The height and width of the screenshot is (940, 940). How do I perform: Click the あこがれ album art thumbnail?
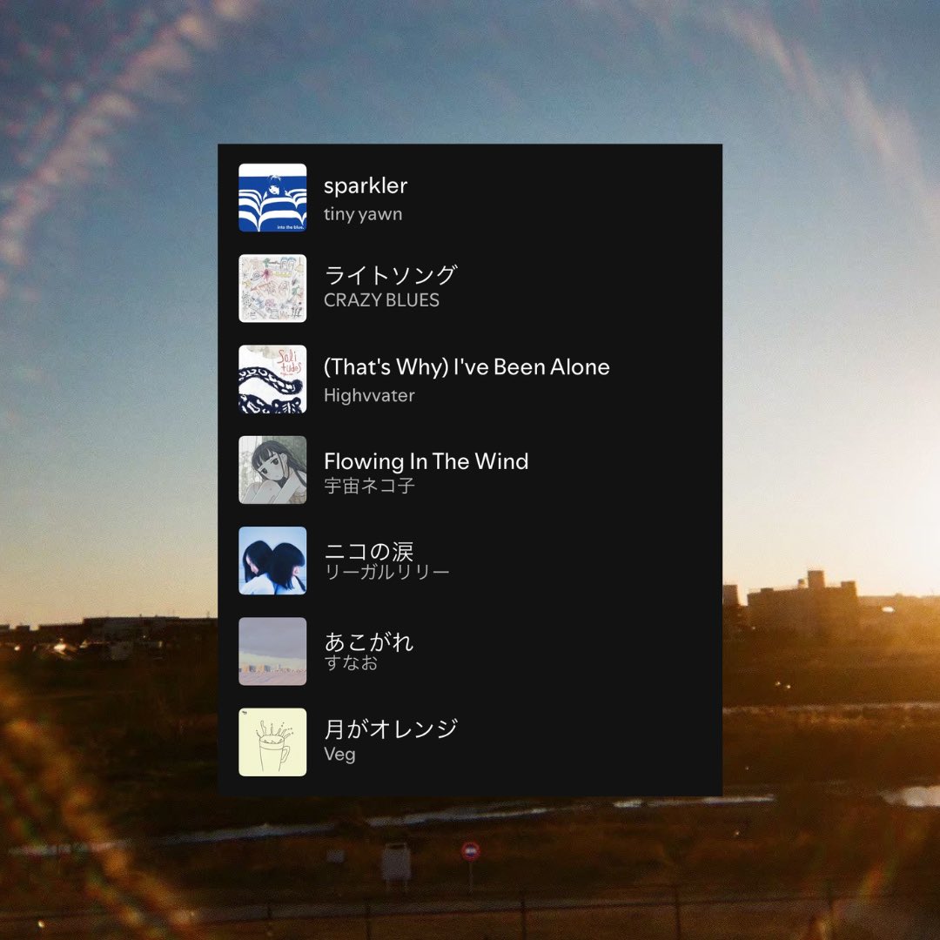tap(272, 652)
